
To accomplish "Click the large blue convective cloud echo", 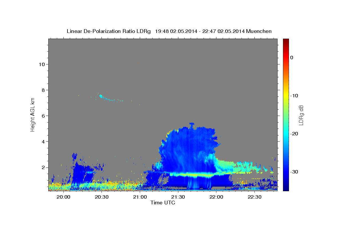I will [189, 152].
